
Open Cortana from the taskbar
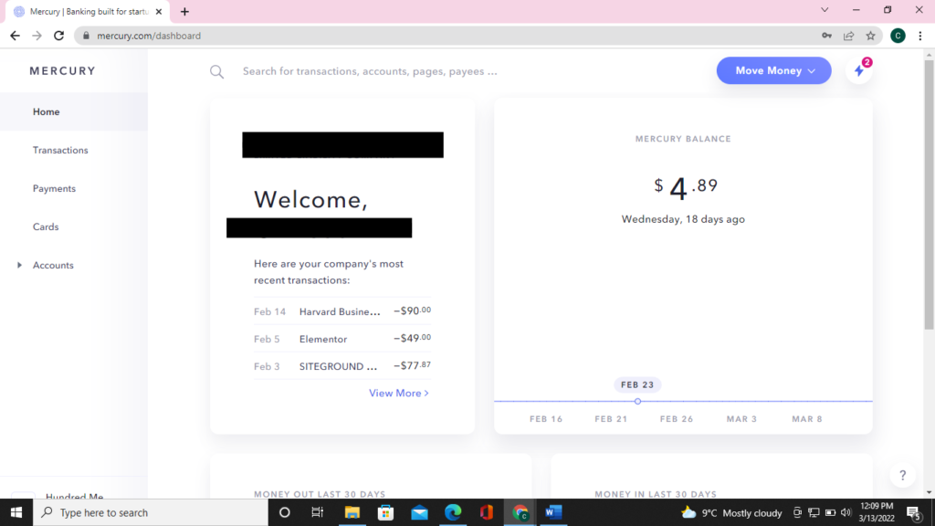(x=285, y=512)
